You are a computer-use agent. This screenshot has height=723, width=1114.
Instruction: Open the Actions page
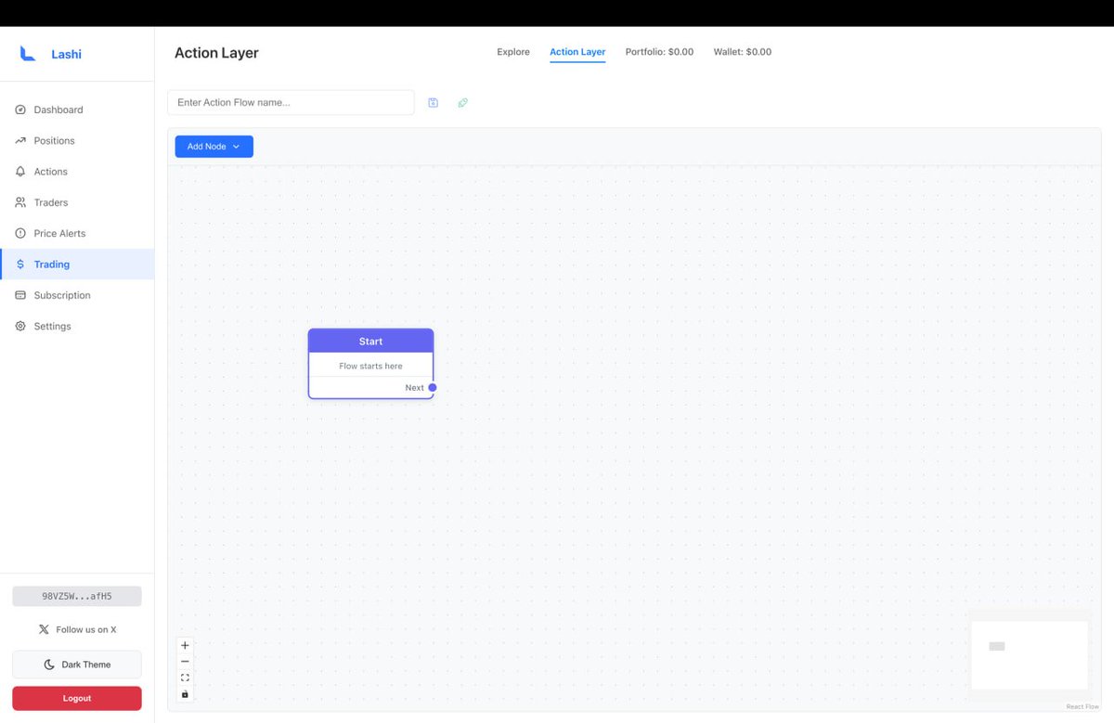click(x=77, y=172)
